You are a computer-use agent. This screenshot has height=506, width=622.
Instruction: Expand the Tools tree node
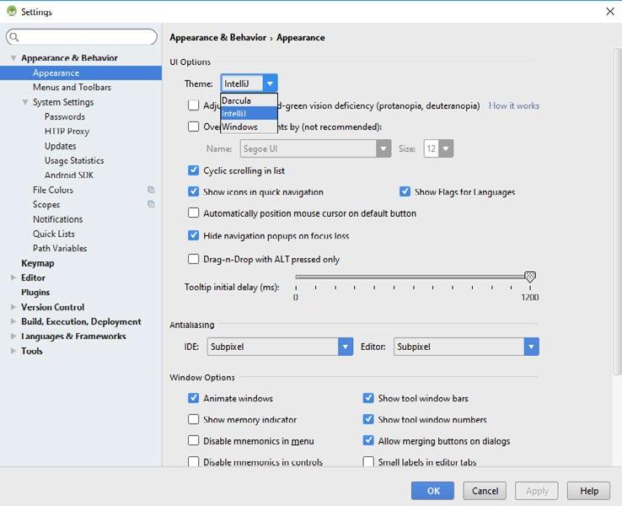coord(13,351)
